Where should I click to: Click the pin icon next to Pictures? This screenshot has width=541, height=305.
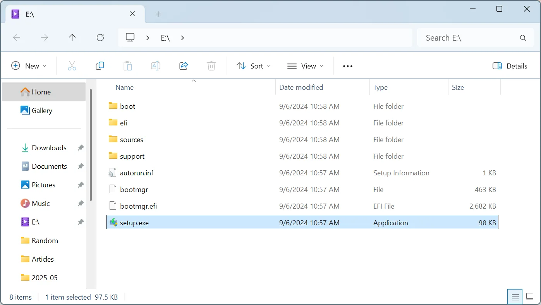[81, 185]
